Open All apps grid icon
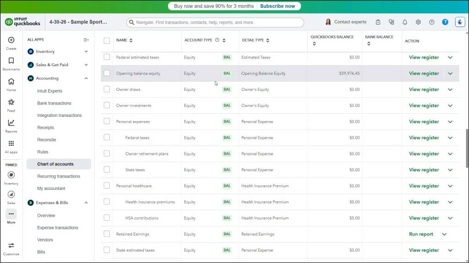The height and width of the screenshot is (263, 469). (x=11, y=143)
